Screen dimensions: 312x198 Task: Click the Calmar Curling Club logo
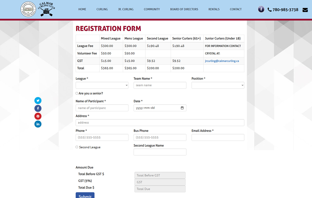(x=38, y=9)
